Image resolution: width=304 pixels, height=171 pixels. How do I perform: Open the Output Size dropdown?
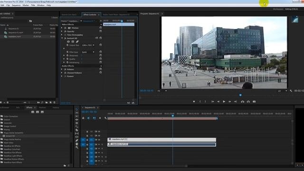tap(88, 45)
